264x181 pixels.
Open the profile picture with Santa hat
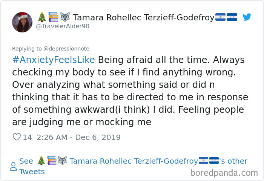coord(22,22)
